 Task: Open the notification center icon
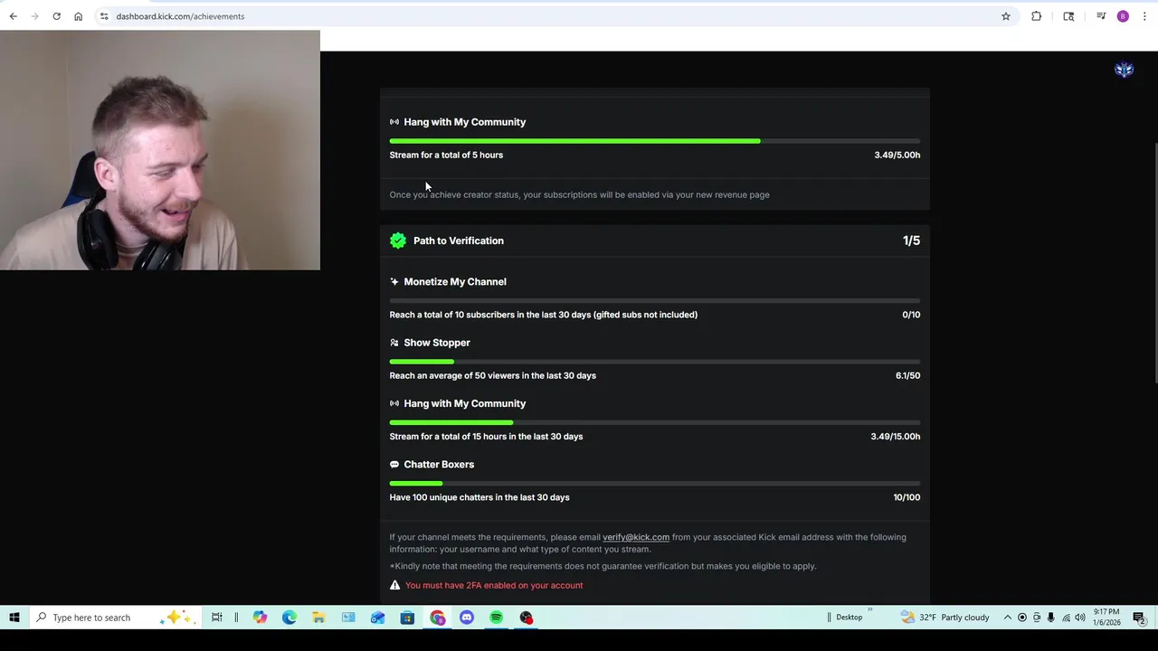tap(1139, 618)
